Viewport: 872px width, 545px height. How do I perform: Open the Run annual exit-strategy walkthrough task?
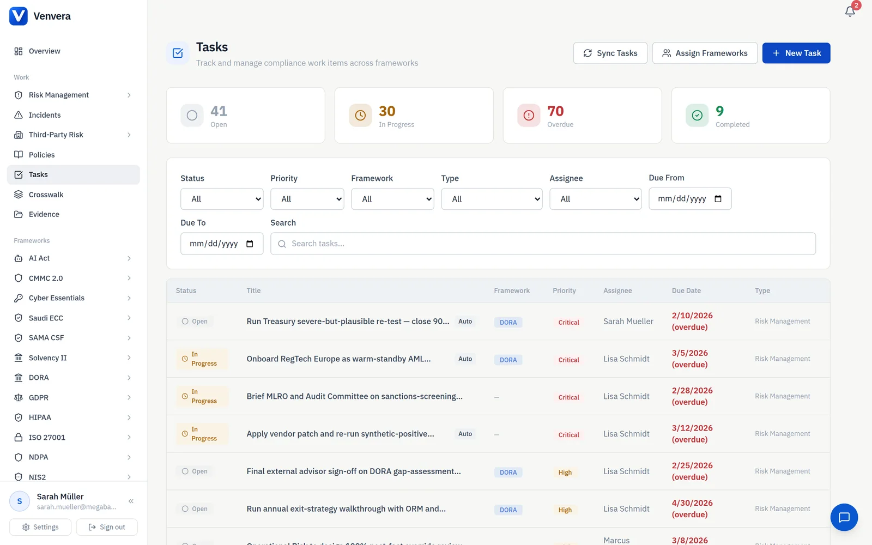coord(346,509)
